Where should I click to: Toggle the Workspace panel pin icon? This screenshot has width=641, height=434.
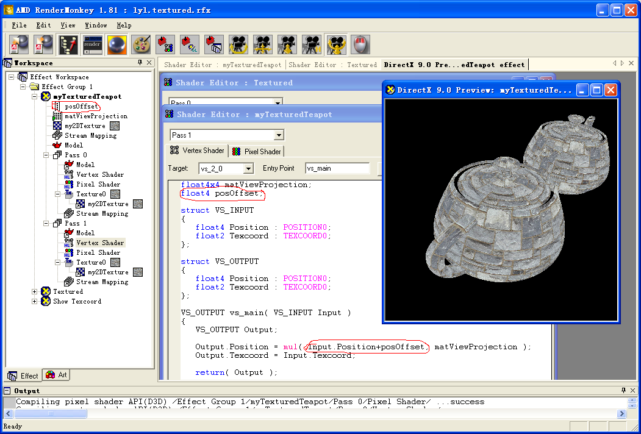pyautogui.click(x=140, y=63)
